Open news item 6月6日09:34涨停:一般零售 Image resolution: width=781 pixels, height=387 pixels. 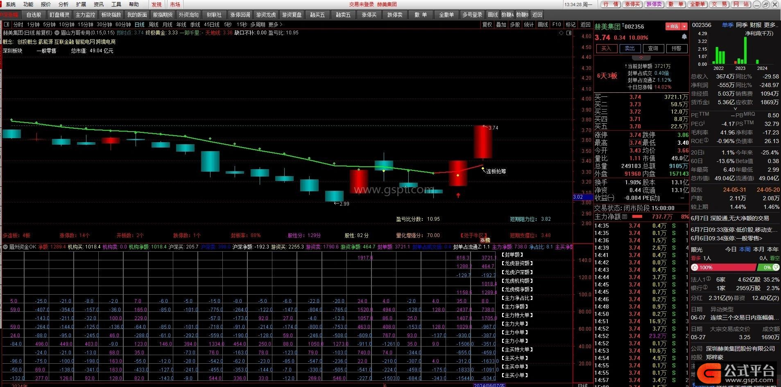pos(727,238)
